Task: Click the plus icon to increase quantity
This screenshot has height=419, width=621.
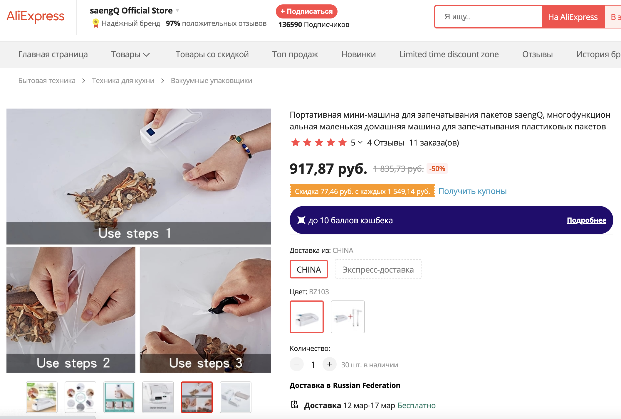Action: coord(330,364)
